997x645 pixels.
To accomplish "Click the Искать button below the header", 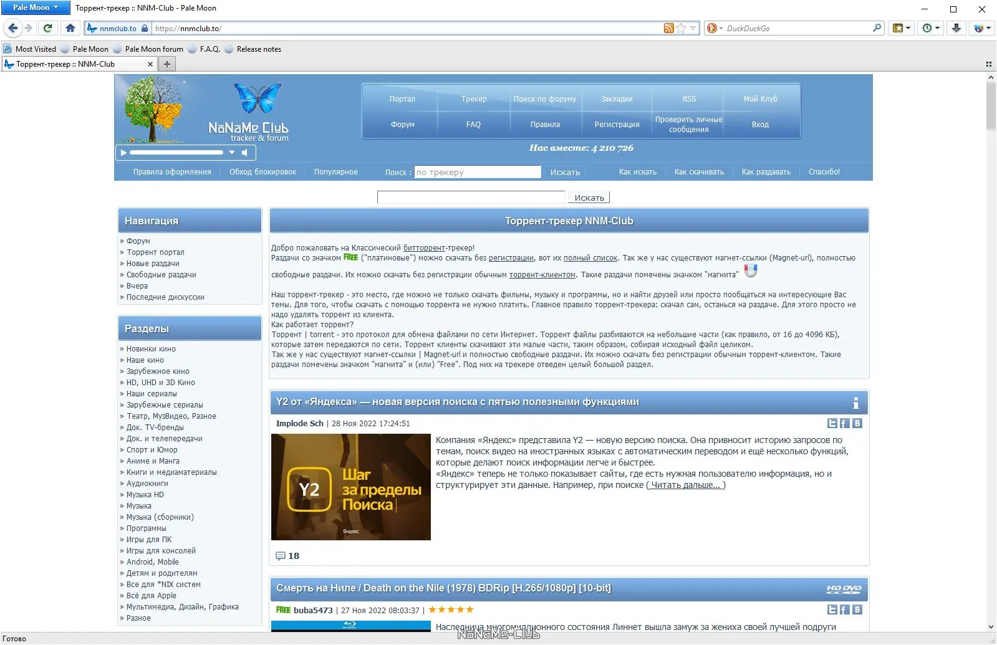I will [589, 198].
